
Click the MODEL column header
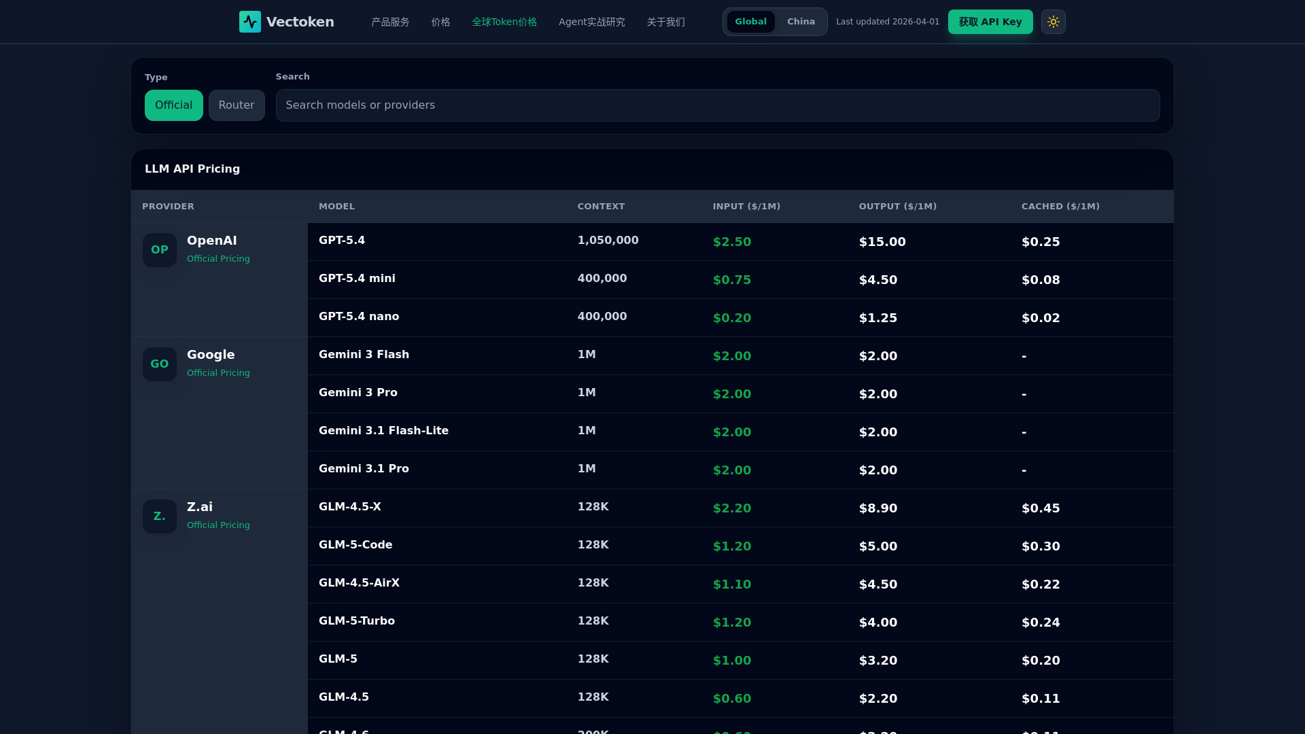tap(336, 207)
